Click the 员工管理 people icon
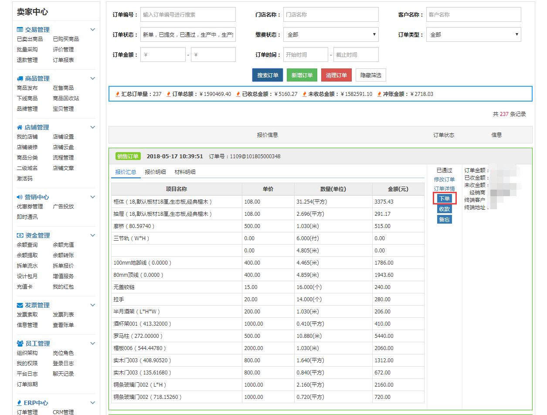The image size is (547, 415). [x=20, y=344]
